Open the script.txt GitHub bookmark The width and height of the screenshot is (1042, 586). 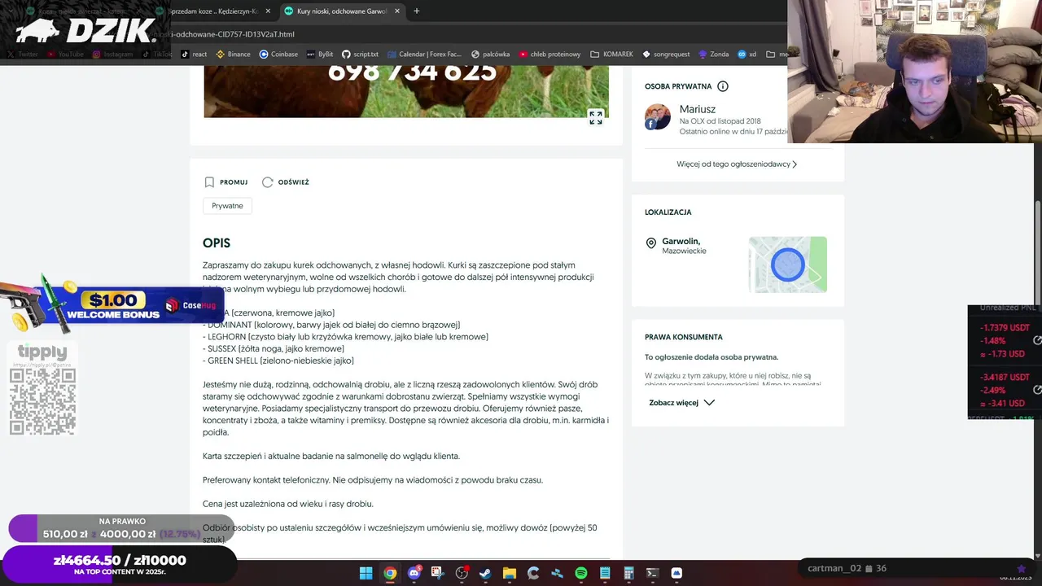(x=360, y=55)
